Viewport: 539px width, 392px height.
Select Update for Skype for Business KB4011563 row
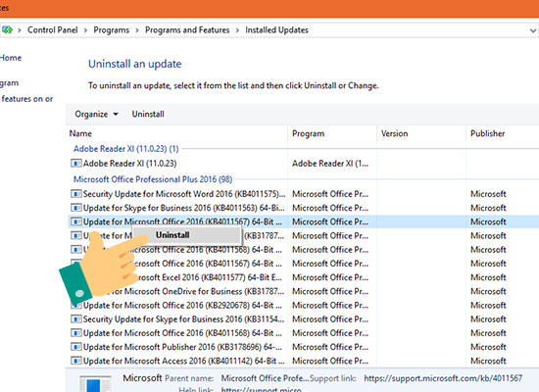303,208
